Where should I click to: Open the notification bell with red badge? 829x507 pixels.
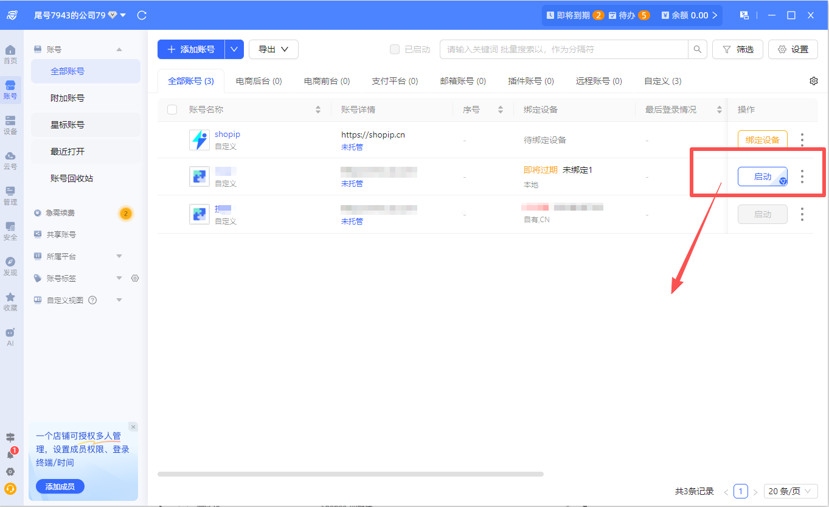tap(10, 454)
